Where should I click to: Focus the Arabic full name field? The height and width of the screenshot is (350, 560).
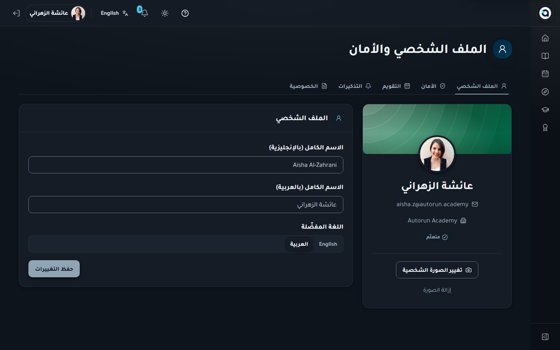pos(186,205)
